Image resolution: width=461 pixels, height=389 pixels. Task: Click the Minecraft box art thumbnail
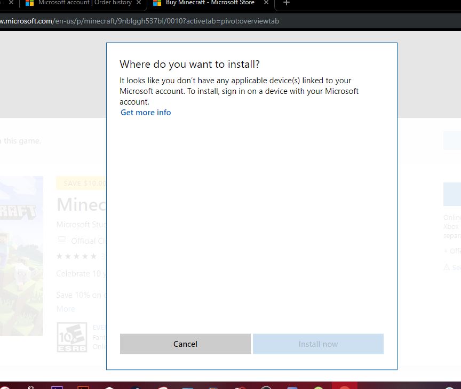tap(21, 256)
